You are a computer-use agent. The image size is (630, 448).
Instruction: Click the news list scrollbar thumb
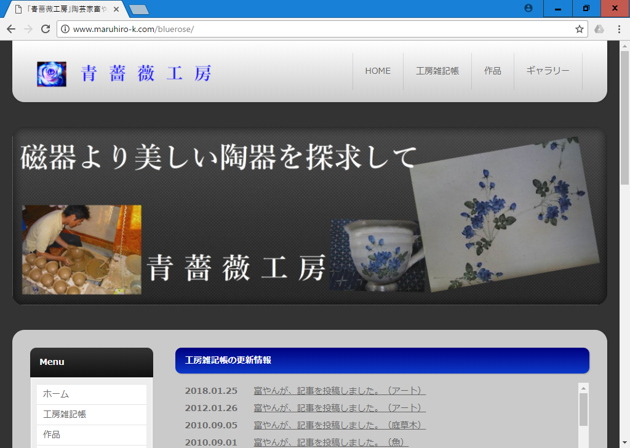coord(583,410)
